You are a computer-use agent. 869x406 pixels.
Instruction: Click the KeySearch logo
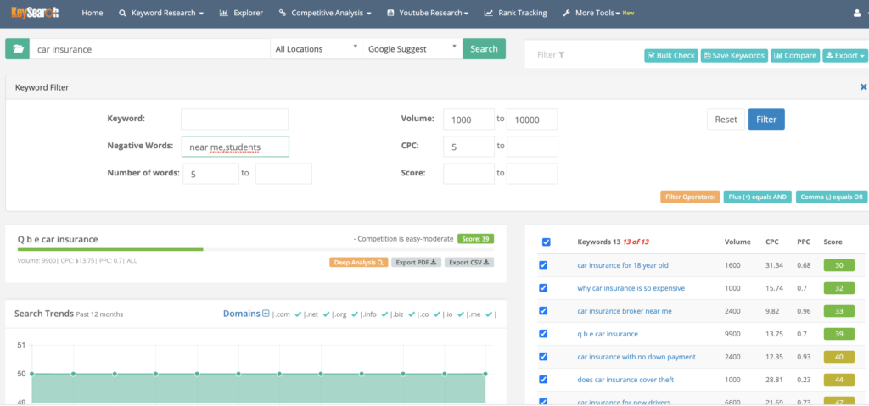pyautogui.click(x=36, y=13)
